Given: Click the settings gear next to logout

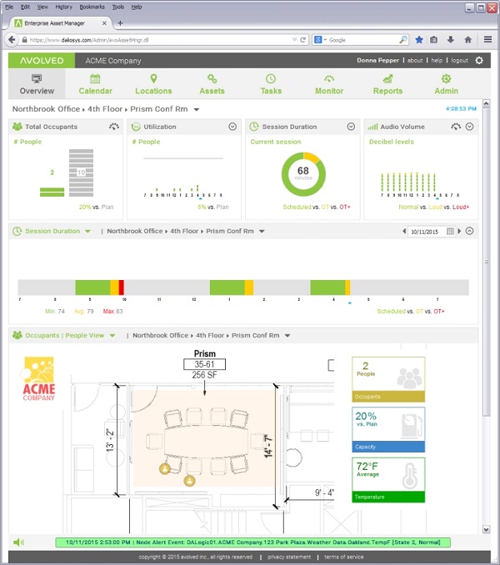Looking at the screenshot, I should tap(478, 61).
